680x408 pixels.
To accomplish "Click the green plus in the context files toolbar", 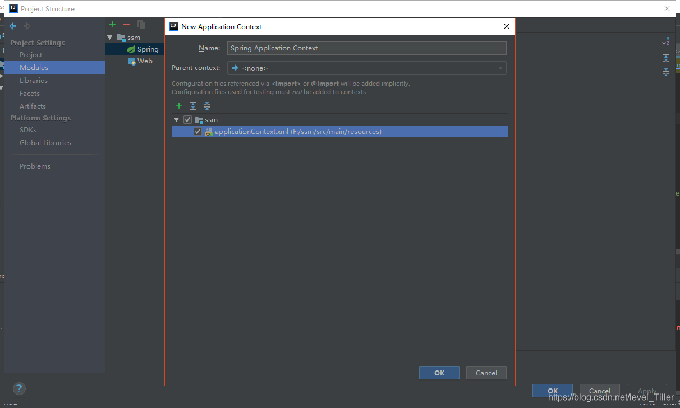I will pos(179,106).
